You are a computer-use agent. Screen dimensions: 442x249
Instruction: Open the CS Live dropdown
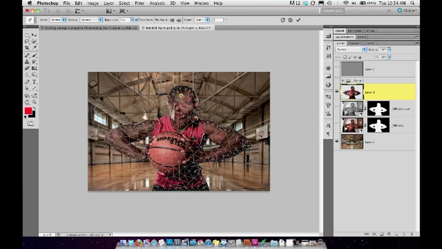(407, 11)
